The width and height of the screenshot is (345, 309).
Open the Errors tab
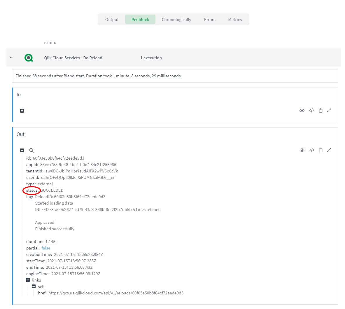pyautogui.click(x=210, y=20)
